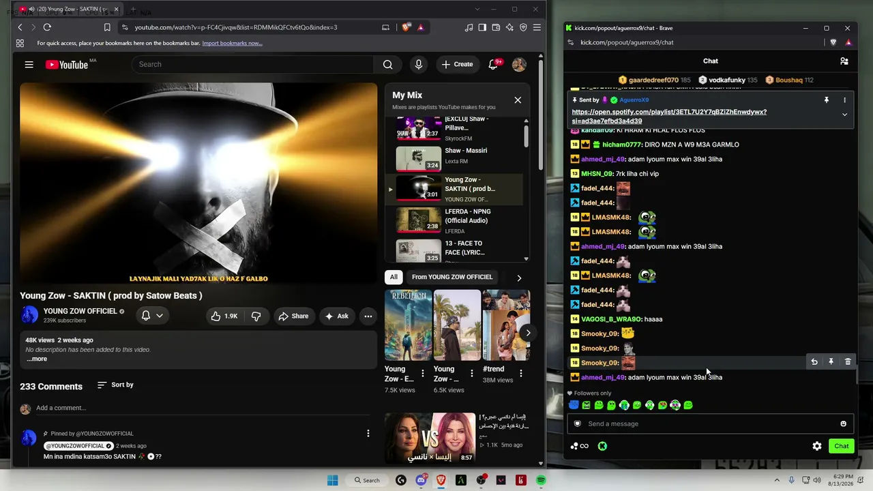Open the Elissa vs Nancy video thumbnail

coord(431,438)
